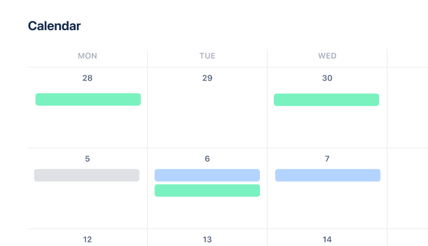Select date number 7

click(x=327, y=158)
